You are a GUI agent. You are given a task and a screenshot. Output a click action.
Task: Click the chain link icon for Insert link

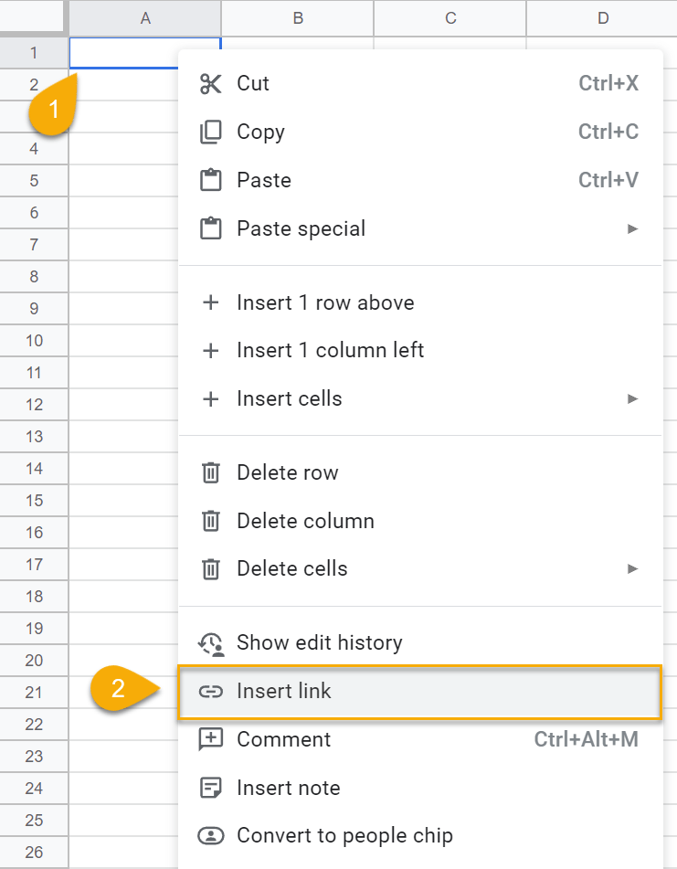[211, 692]
